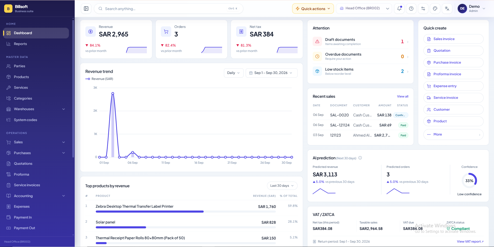Expand the Purchases sidebar menu
Viewport: 494px width, 247px height.
pyautogui.click(x=36, y=153)
